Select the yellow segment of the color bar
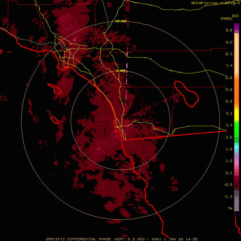Viewport: 241px width, 241px height. tap(236, 115)
